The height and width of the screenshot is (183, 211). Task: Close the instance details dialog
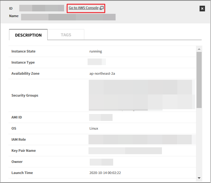(x=202, y=8)
